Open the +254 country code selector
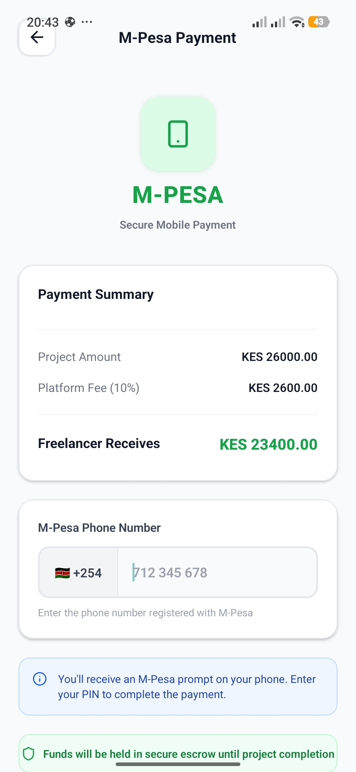Image resolution: width=356 pixels, height=772 pixels. pos(78,573)
